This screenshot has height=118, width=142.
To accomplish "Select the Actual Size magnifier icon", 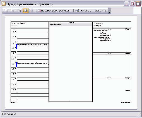I will (x=20, y=11).
